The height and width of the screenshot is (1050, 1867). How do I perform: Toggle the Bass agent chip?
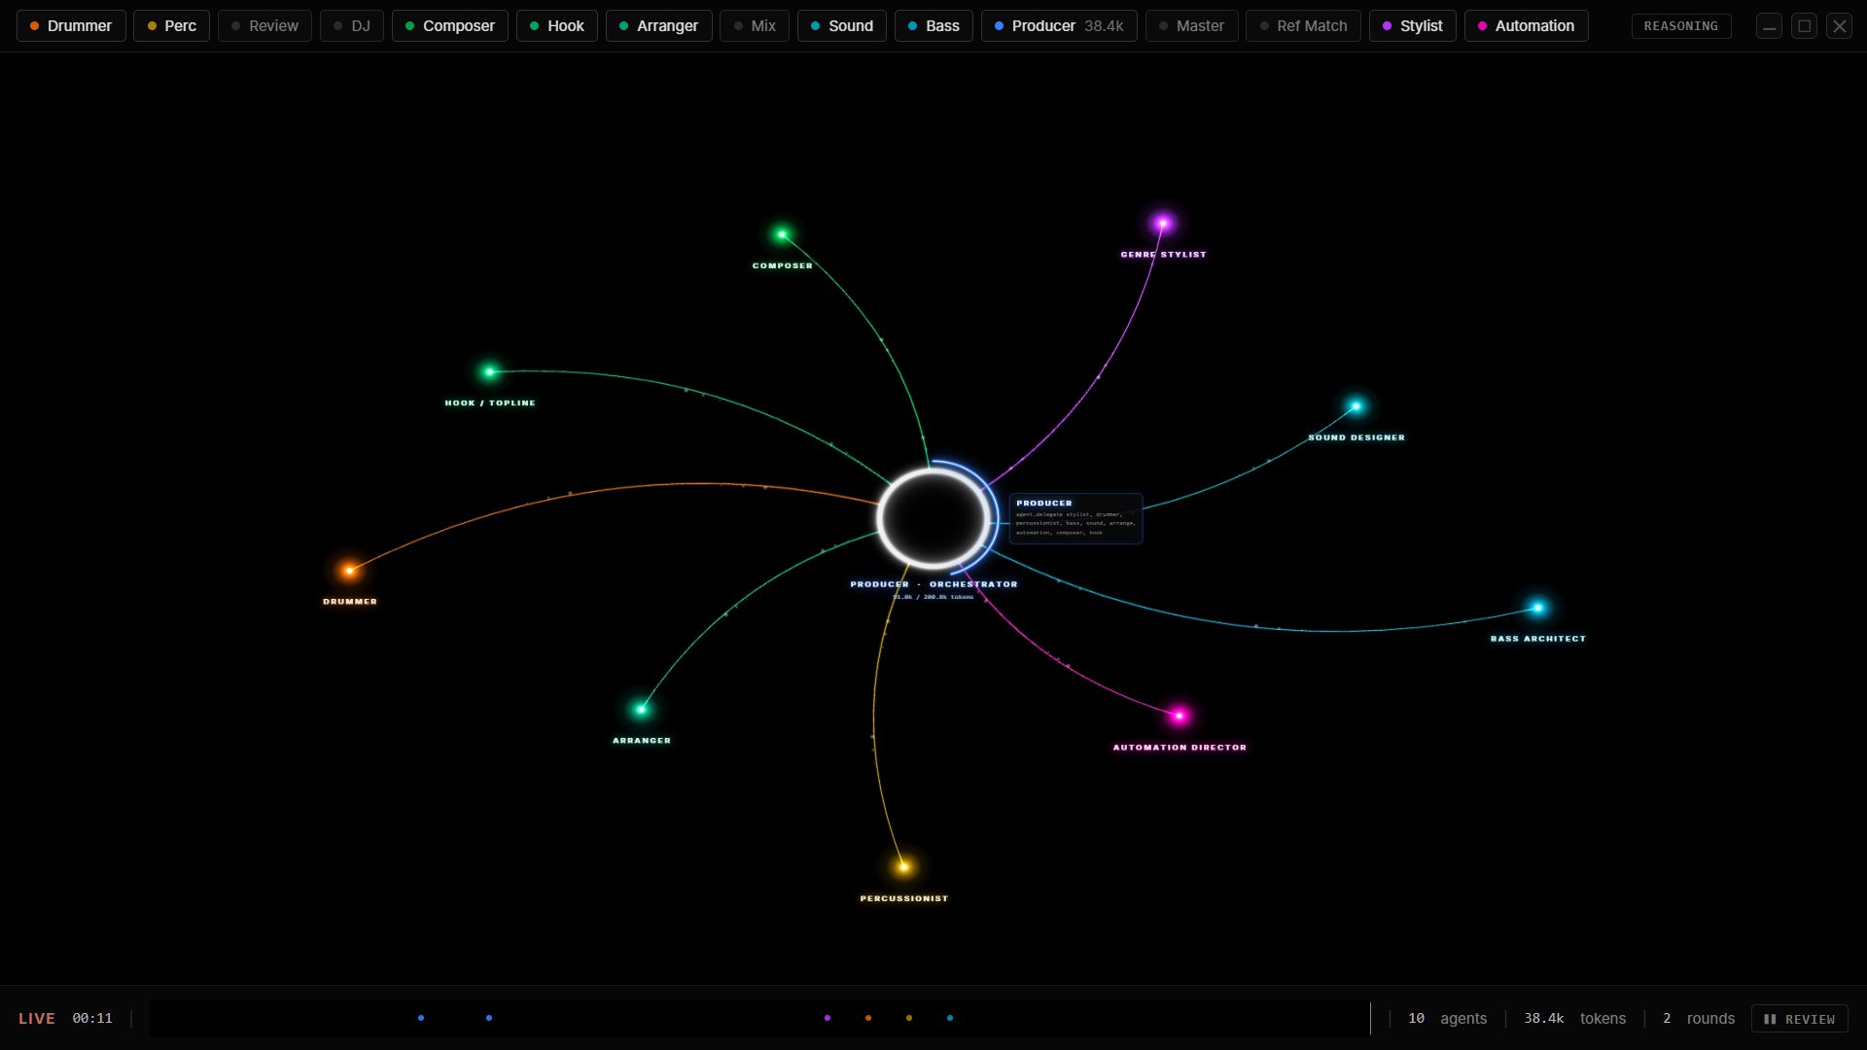point(933,26)
